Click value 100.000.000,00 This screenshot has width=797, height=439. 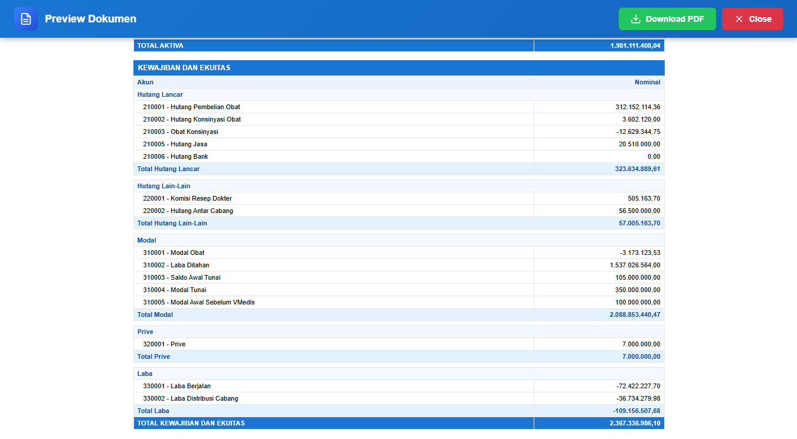point(638,302)
